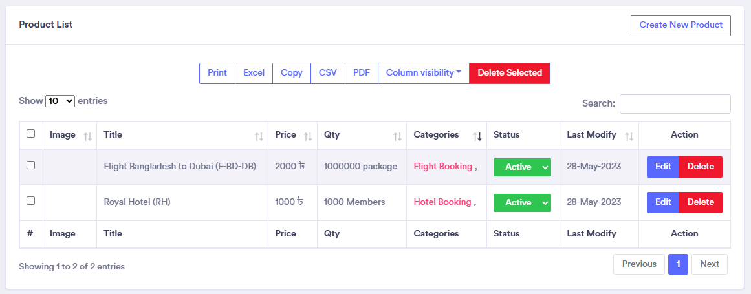Sort by Last Modify column arrows
The width and height of the screenshot is (751, 294).
click(629, 136)
